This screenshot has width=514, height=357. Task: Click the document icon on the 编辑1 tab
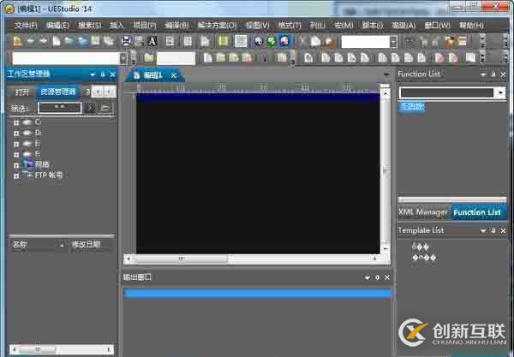coord(137,75)
